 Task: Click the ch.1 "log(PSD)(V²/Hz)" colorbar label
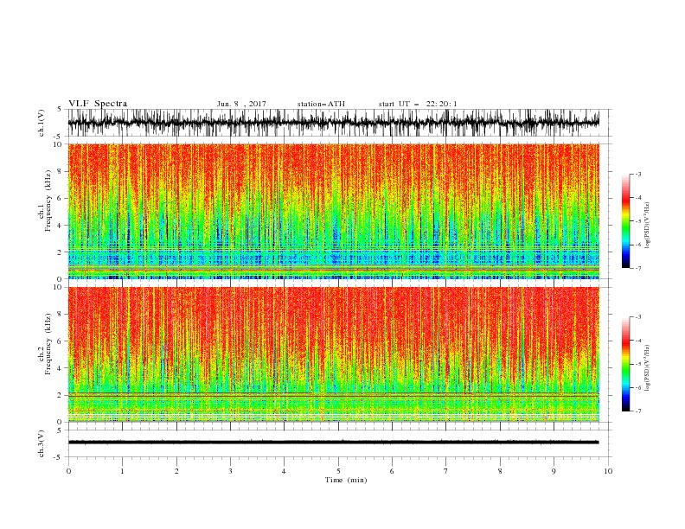(649, 226)
